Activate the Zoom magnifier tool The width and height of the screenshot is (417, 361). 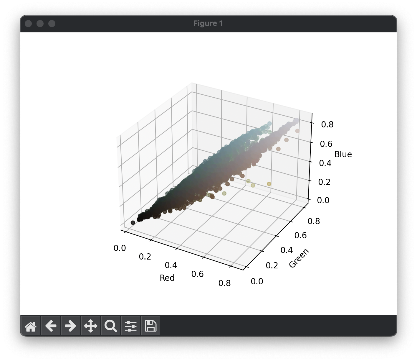click(111, 326)
